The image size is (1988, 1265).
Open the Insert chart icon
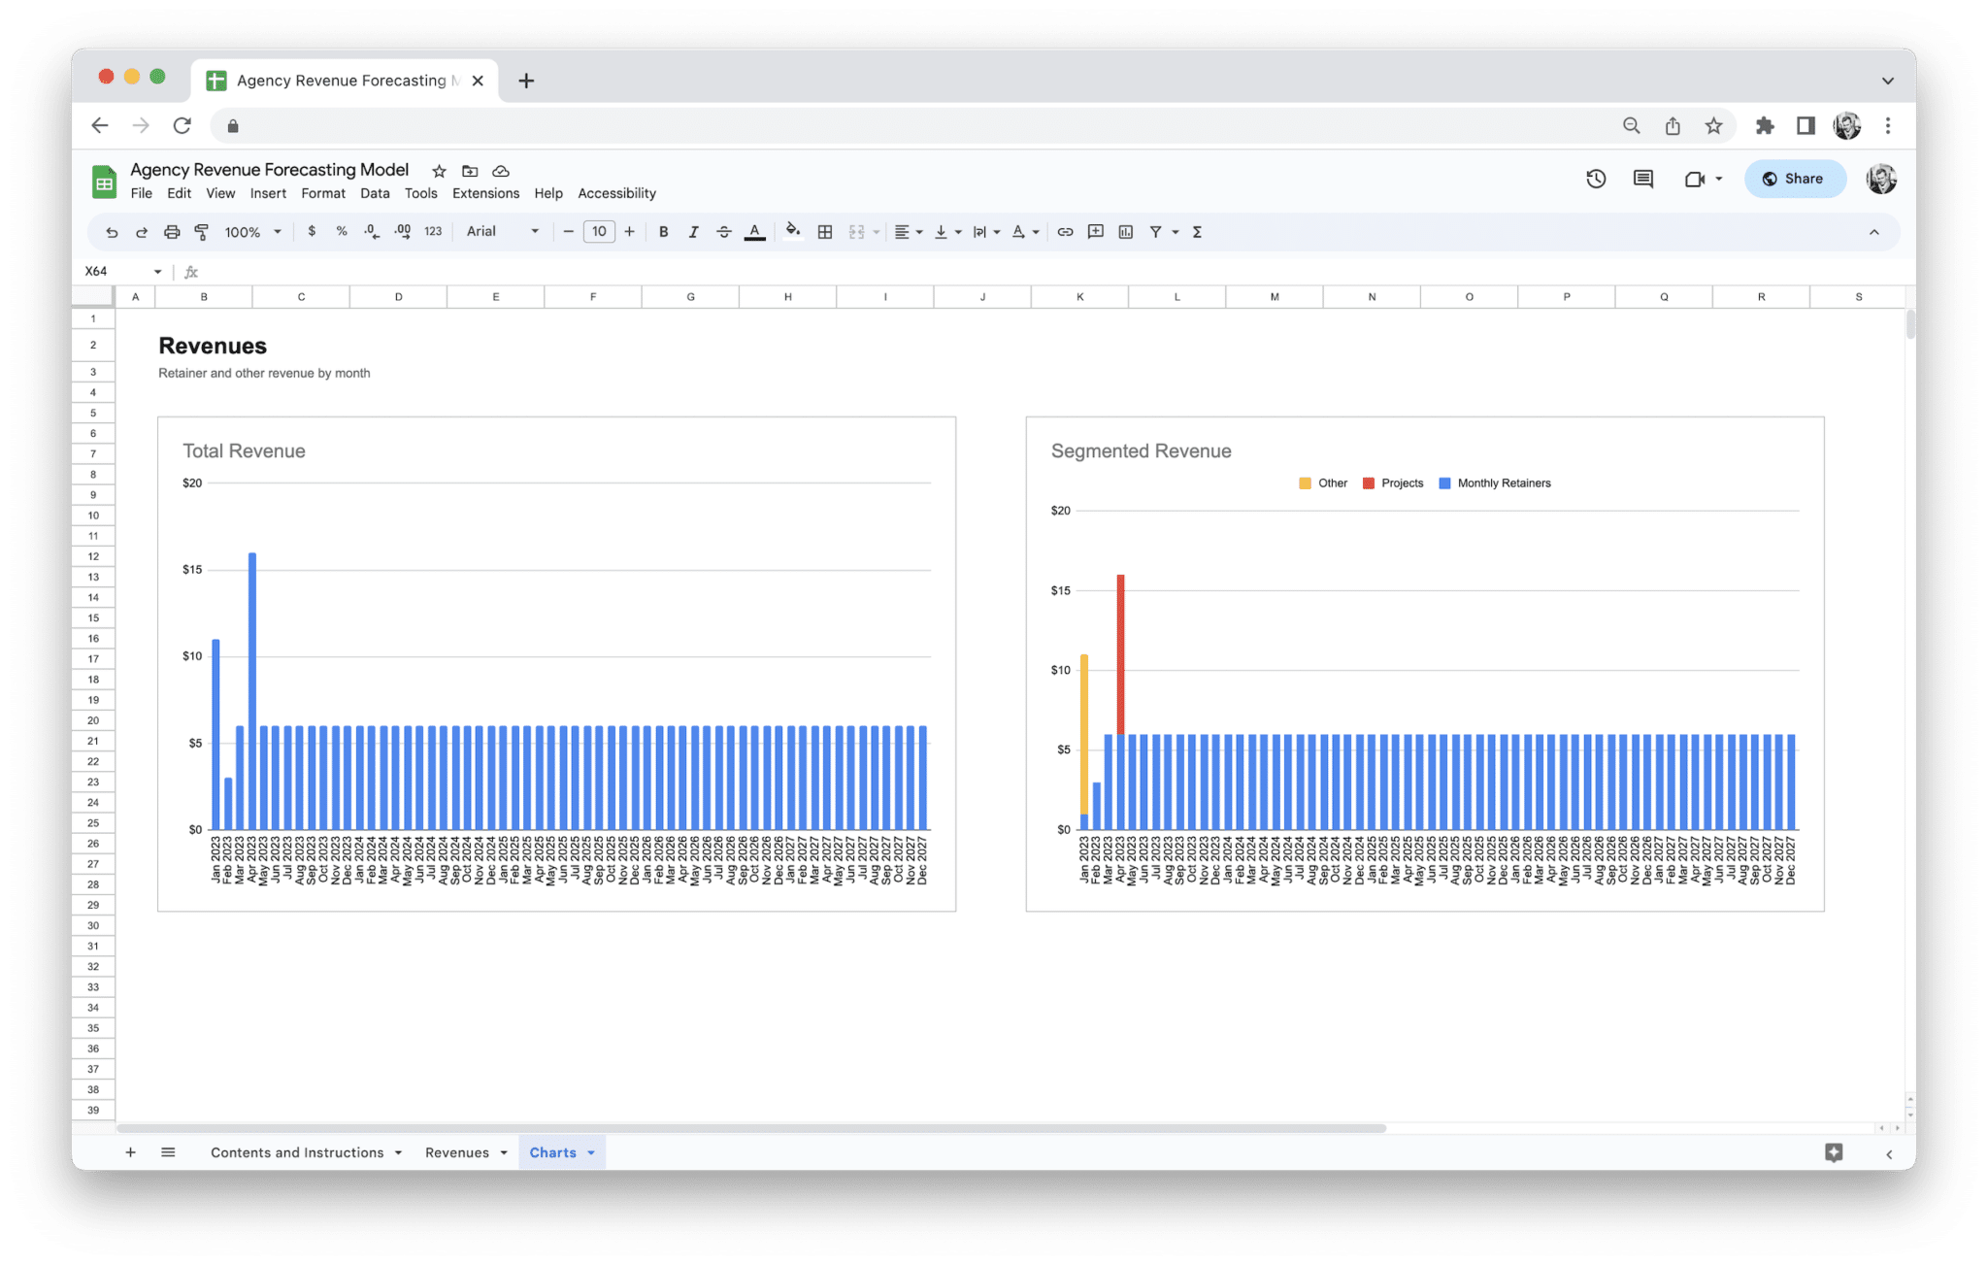click(x=1126, y=231)
